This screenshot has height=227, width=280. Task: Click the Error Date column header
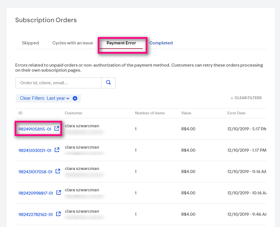(236, 113)
